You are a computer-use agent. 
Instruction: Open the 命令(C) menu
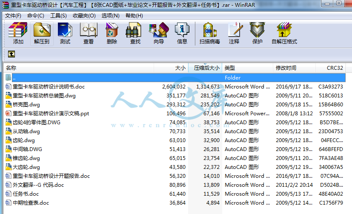[35, 16]
